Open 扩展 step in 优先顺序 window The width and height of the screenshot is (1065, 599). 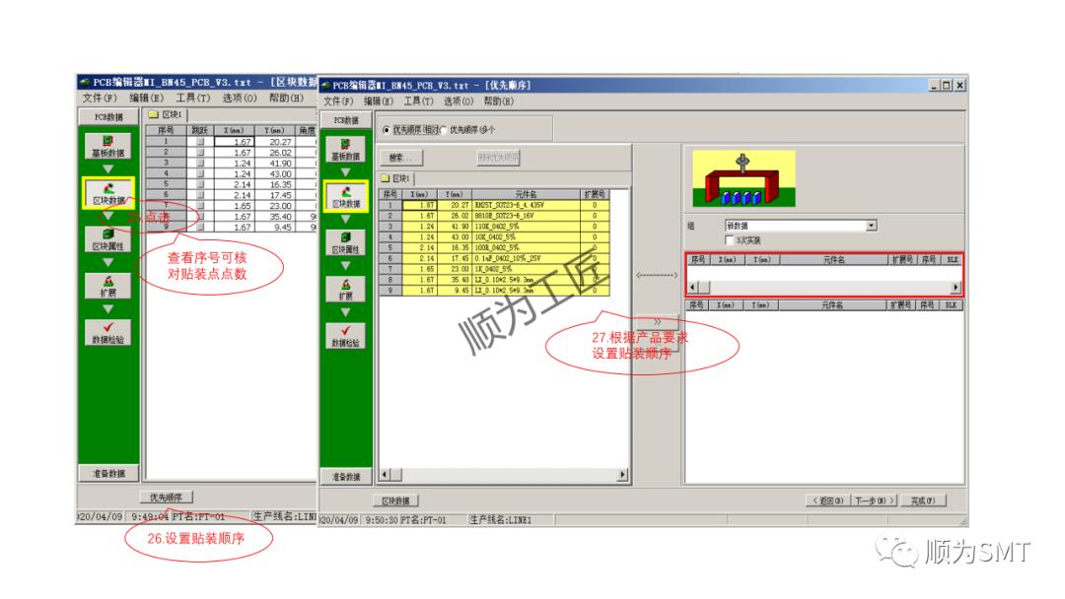346,289
